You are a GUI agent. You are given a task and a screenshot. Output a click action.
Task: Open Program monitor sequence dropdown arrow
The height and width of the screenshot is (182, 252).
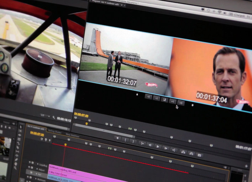(x=122, y=5)
